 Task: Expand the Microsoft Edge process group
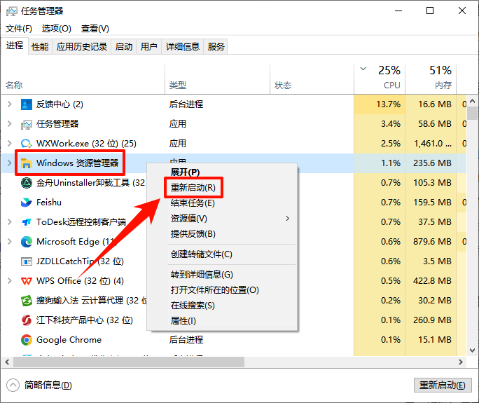[10, 242]
